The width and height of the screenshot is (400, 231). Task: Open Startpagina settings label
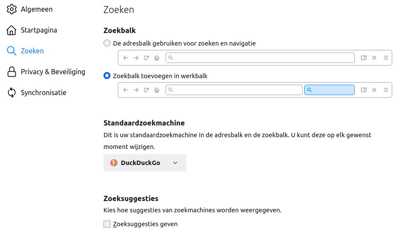coord(39,30)
